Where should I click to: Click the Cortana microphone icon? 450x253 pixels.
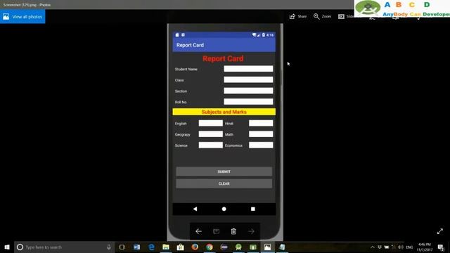(109, 247)
